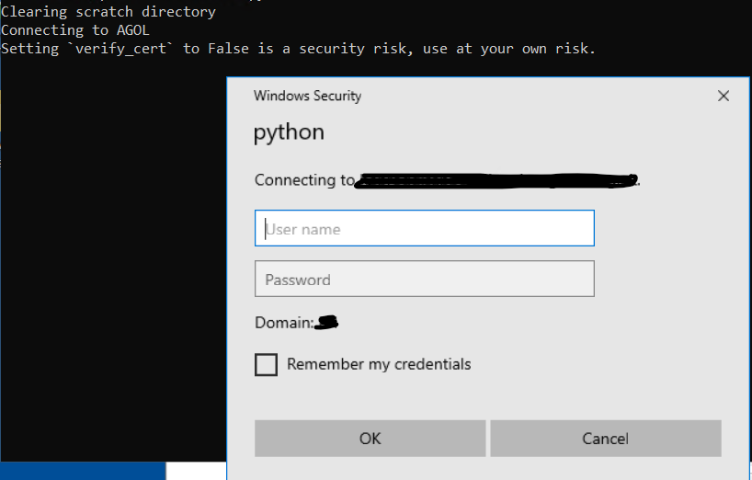Click the redacted domain value
752x480 pixels.
pyautogui.click(x=328, y=323)
